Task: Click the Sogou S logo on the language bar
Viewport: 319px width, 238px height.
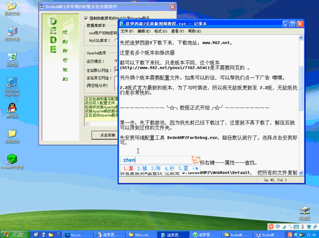Action: [271, 227]
